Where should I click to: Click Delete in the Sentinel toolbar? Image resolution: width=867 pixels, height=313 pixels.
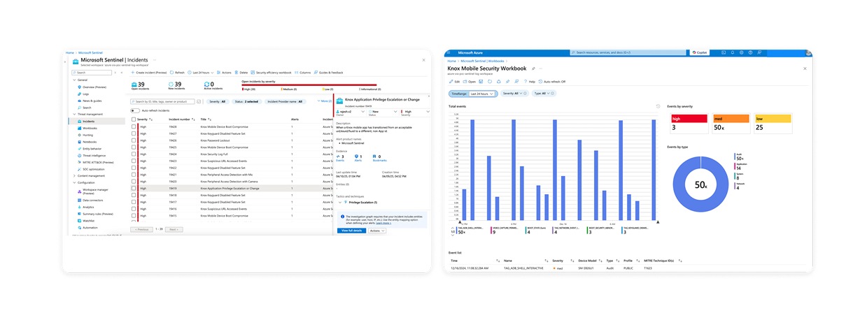tap(241, 73)
